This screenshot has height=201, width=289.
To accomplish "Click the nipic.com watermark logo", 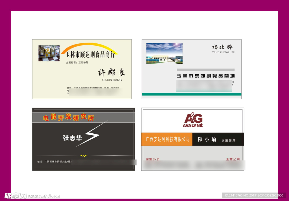I will [x=32, y=195].
